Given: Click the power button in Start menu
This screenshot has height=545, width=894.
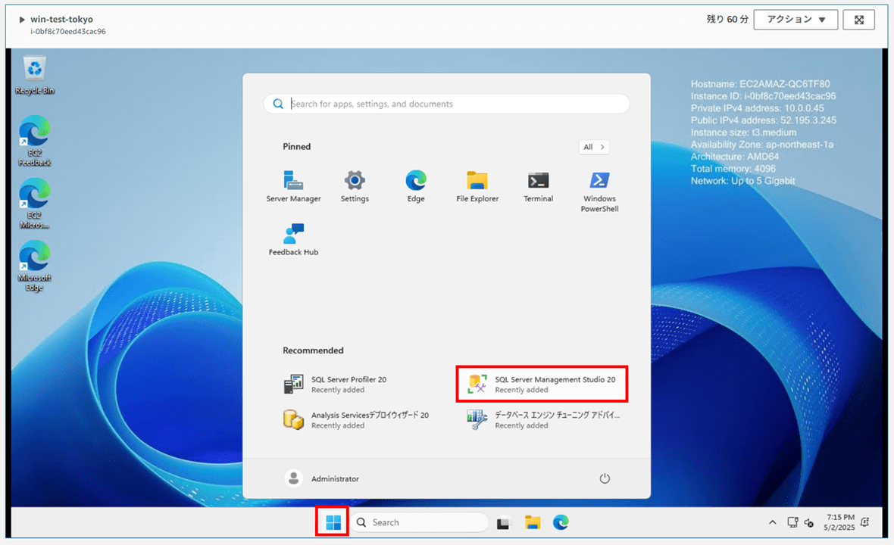Looking at the screenshot, I should click(605, 478).
